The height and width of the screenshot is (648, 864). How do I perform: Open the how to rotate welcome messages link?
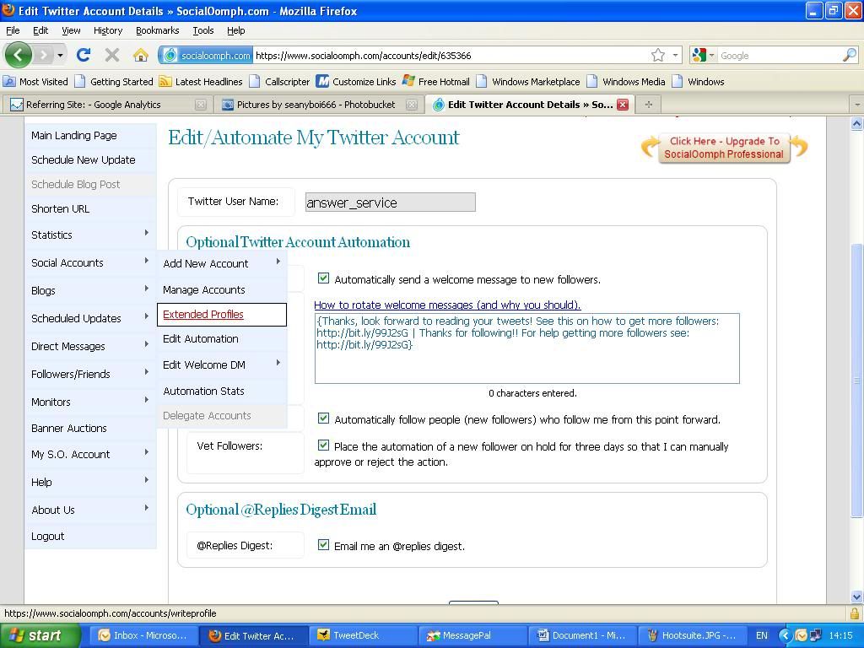(x=447, y=305)
